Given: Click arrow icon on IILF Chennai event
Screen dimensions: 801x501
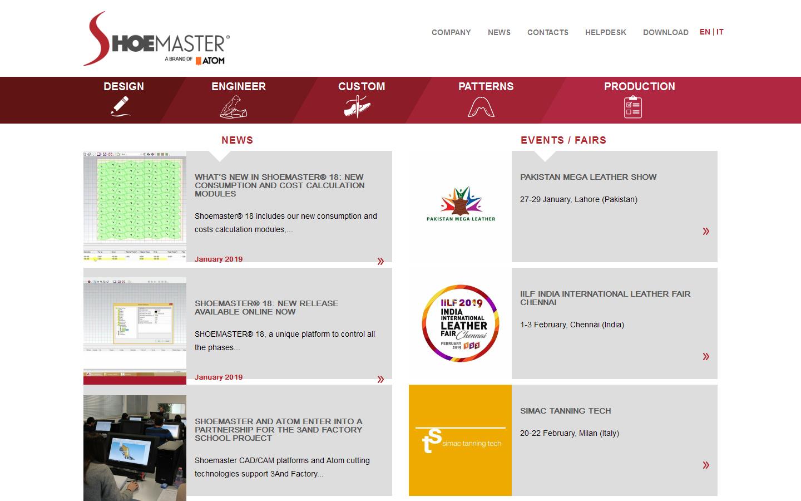Looking at the screenshot, I should tap(706, 356).
